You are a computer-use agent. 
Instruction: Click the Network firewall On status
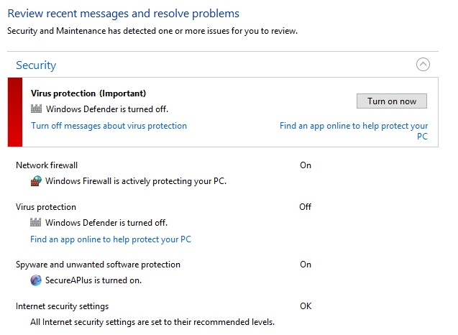(306, 165)
